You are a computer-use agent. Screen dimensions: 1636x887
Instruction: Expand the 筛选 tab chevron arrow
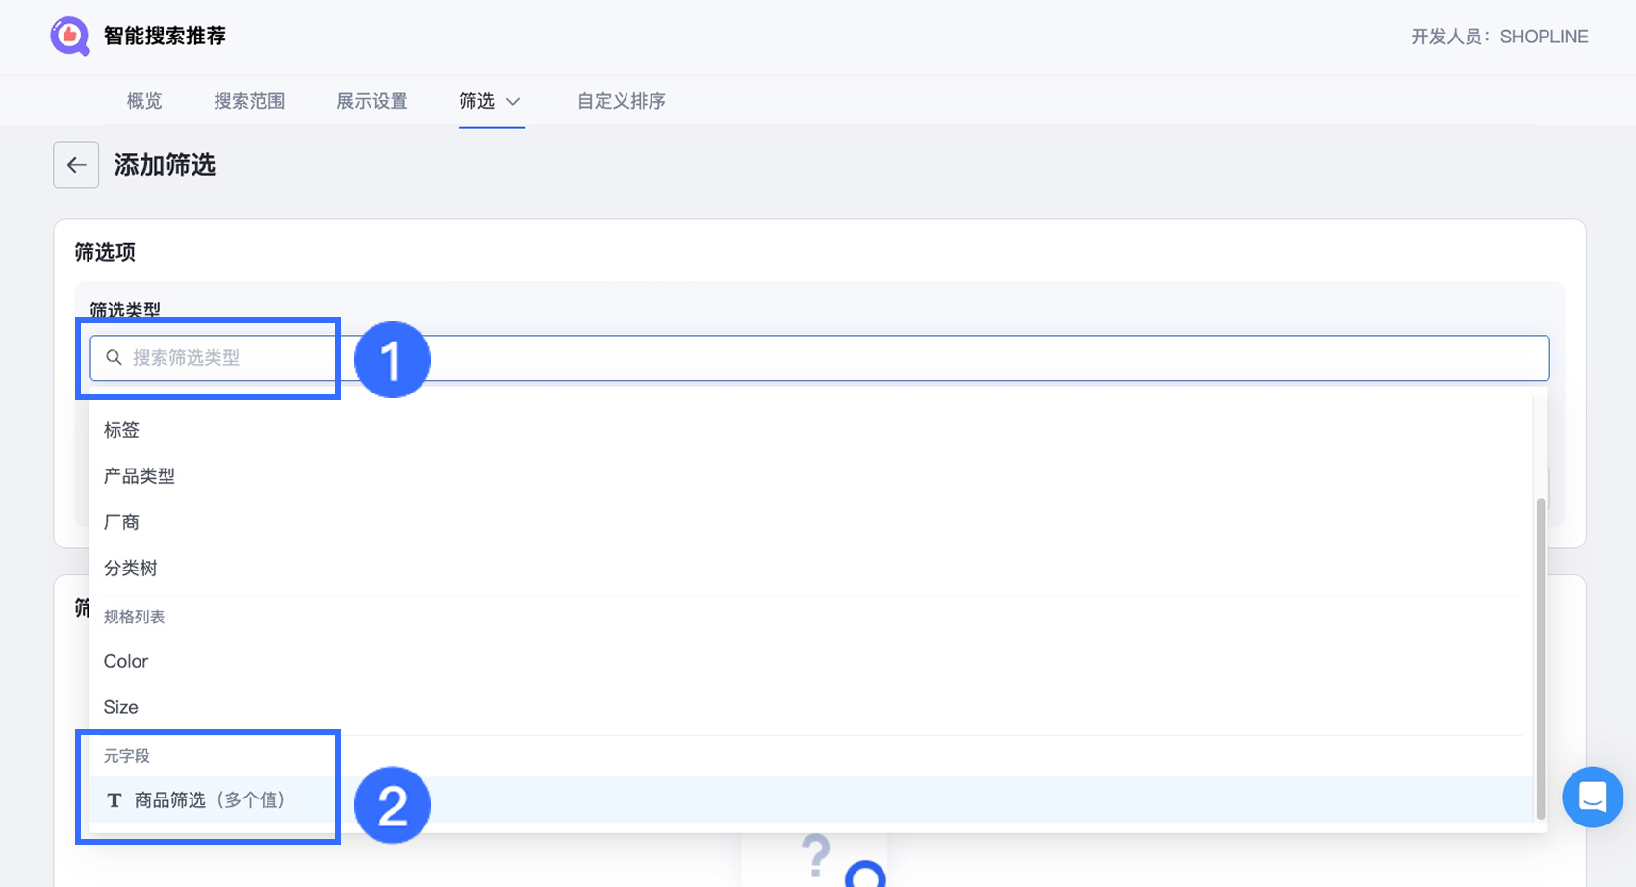pos(513,102)
